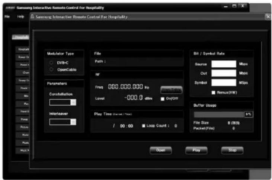Screen dimensions: 272x180
Task: Click the Path label in File section
Action: pos(100,61)
